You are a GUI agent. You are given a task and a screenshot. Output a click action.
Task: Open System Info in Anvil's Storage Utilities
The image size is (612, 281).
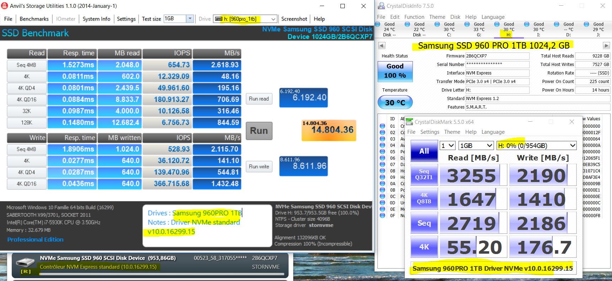(x=96, y=19)
